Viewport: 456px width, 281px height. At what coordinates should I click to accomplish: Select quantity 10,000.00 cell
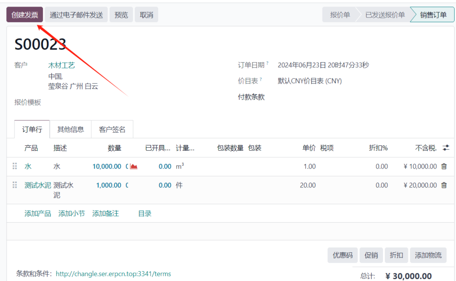(x=107, y=166)
